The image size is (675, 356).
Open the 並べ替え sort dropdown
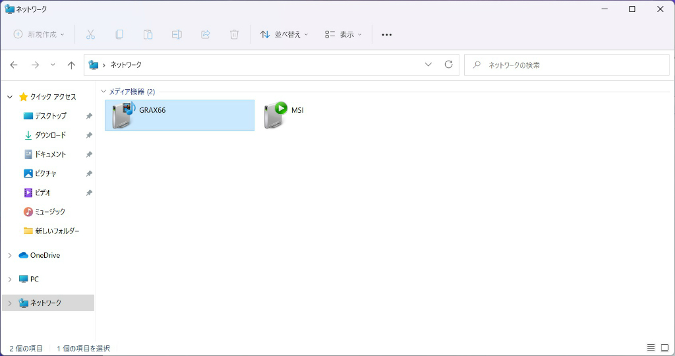click(x=284, y=34)
